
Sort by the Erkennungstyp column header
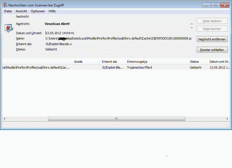[x=157, y=62]
